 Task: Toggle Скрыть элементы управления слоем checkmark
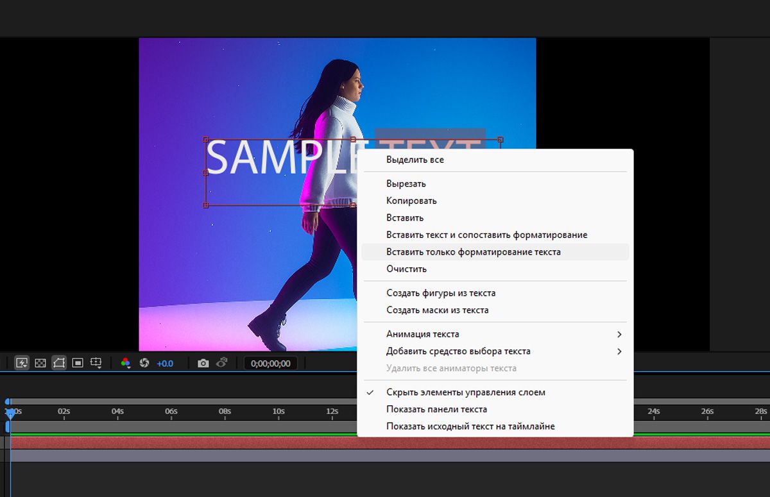point(495,392)
